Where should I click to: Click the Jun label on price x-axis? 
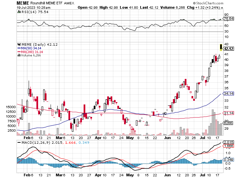pyautogui.click(x=167, y=138)
